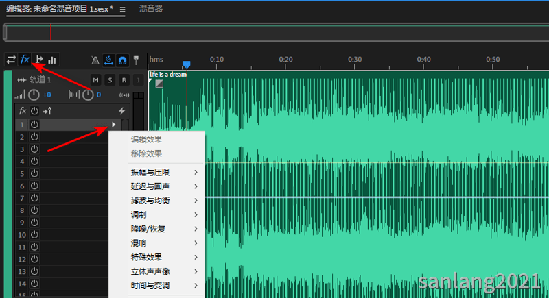Switch to the 混音器 tab
549x298 pixels.
[151, 9]
